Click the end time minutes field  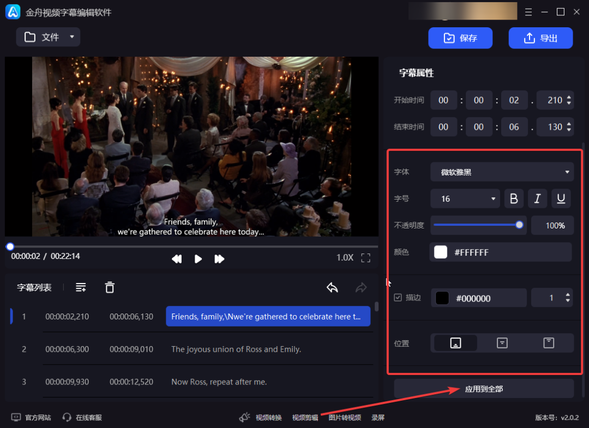click(479, 127)
